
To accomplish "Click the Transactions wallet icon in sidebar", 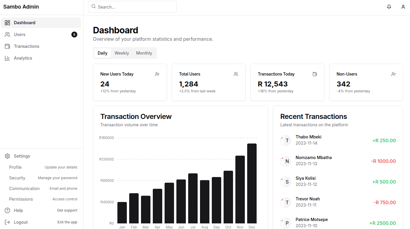I will click(x=7, y=46).
